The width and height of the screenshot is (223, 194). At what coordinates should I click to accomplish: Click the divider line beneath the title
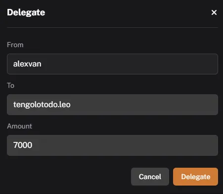pos(112,27)
